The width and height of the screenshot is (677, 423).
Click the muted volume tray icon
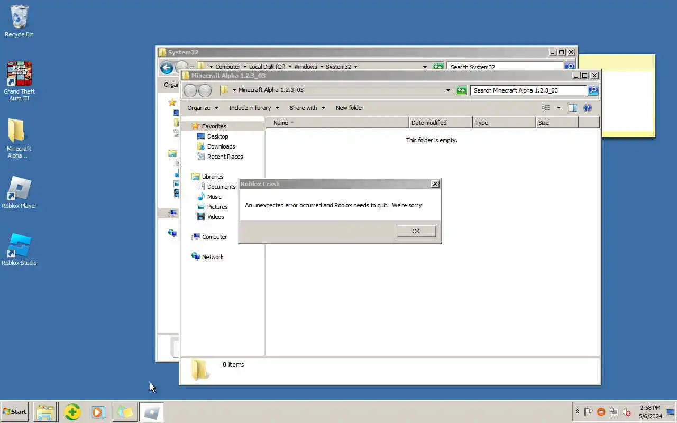click(x=627, y=411)
